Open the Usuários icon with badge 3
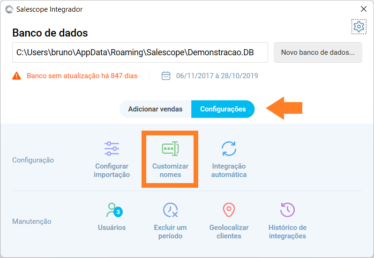Image resolution: width=374 pixels, height=258 pixels. tap(114, 210)
